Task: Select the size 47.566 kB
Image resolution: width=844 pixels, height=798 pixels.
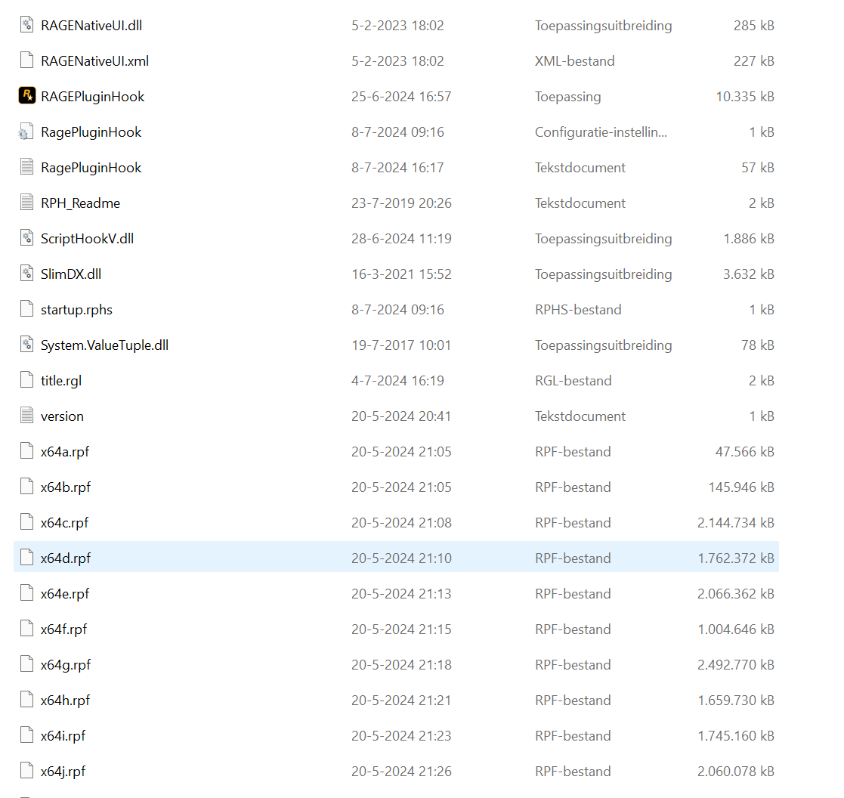Action: 745,452
